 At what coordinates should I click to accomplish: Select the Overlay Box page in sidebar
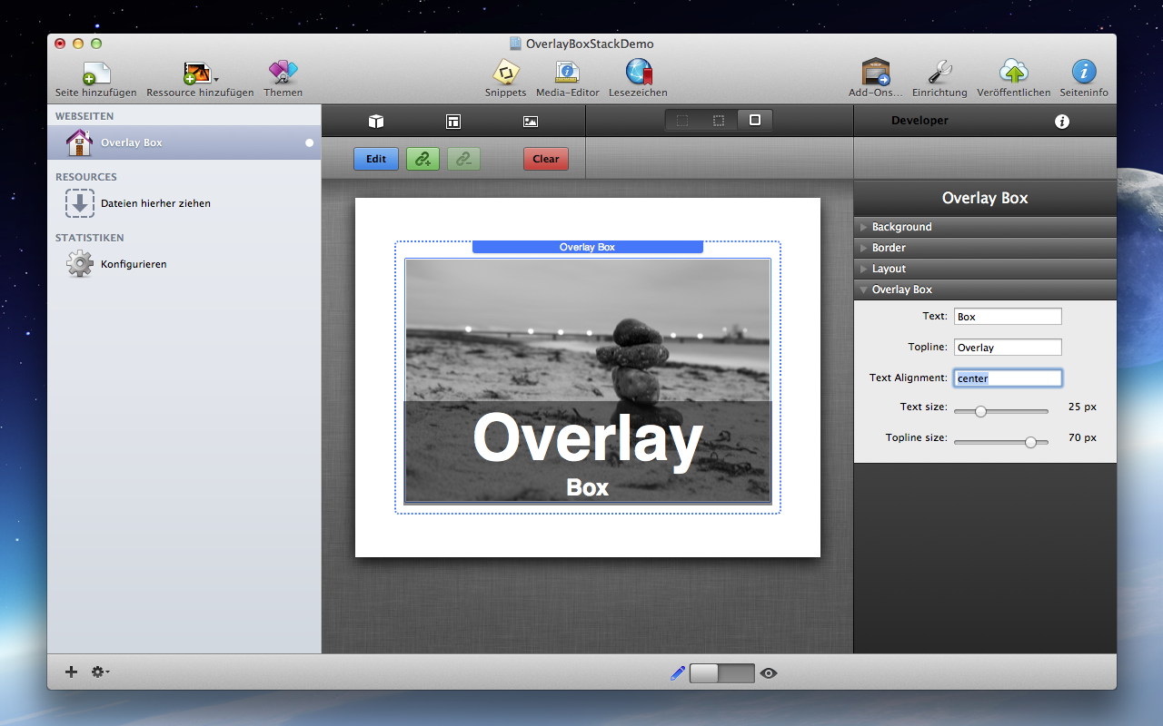click(184, 142)
